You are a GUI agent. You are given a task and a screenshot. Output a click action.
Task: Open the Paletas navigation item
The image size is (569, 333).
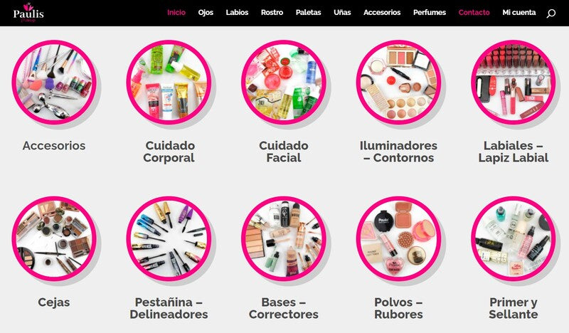tap(308, 12)
